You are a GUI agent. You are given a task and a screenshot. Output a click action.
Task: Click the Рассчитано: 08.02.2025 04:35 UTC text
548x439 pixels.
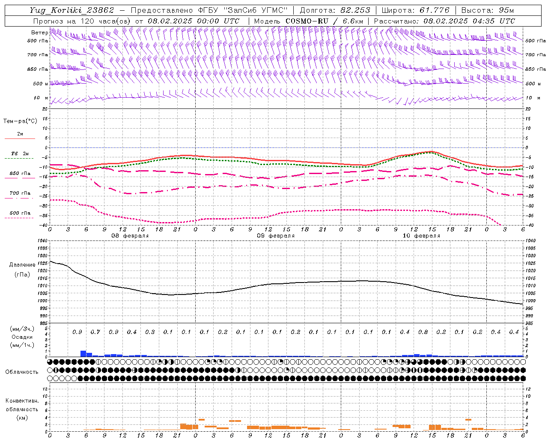tap(444, 21)
